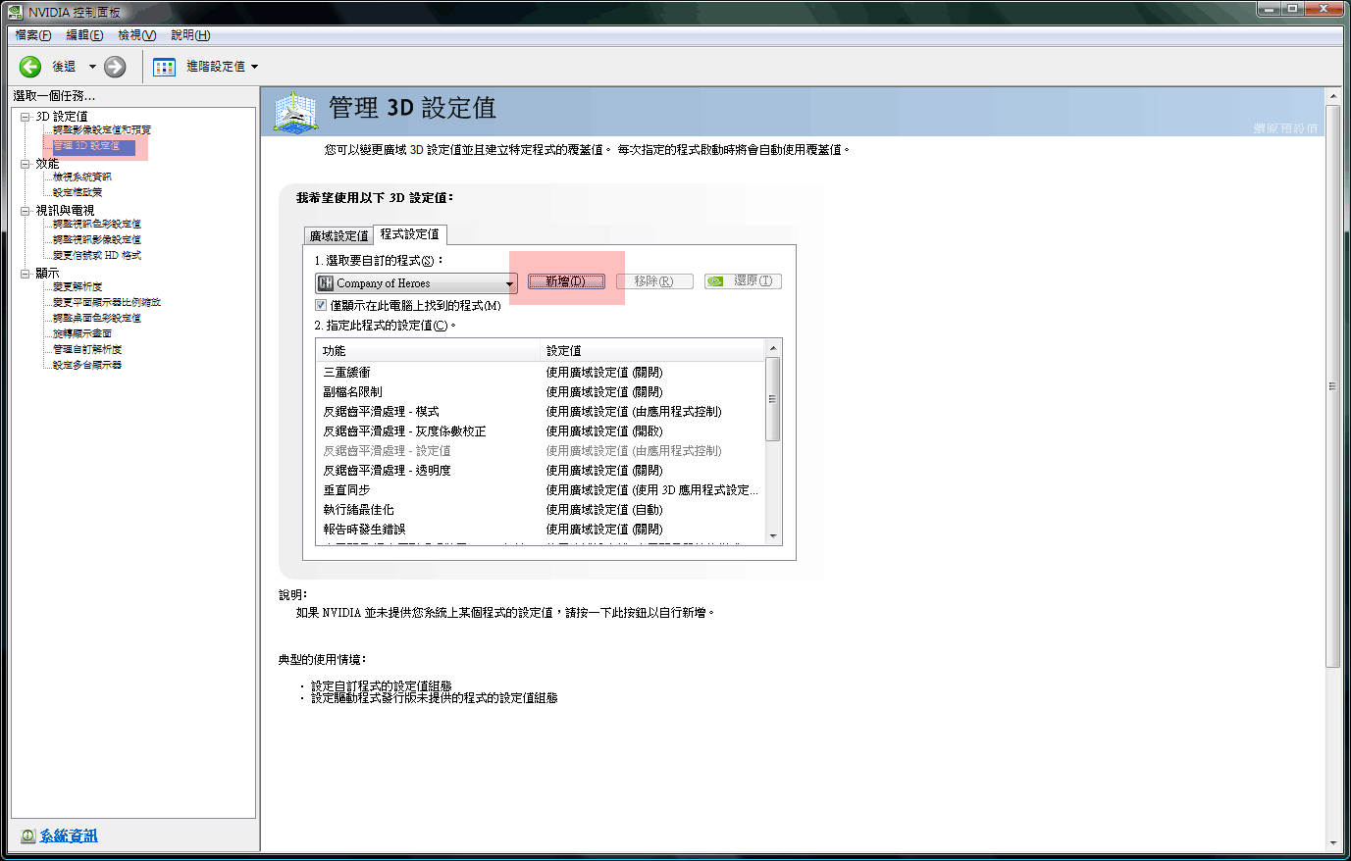This screenshot has height=861, width=1351.
Task: Click the NVIDIA icon in the title bar
Action: coord(15,12)
